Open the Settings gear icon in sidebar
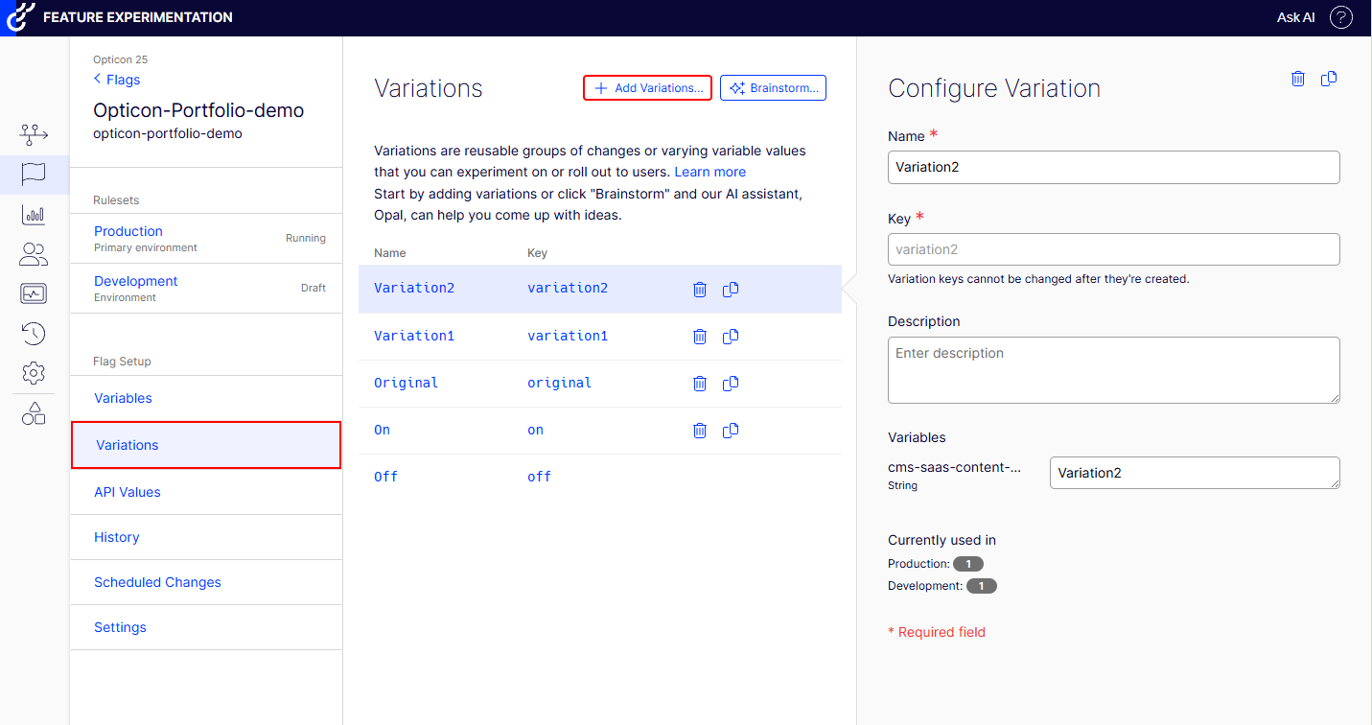The image size is (1372, 725). [34, 372]
